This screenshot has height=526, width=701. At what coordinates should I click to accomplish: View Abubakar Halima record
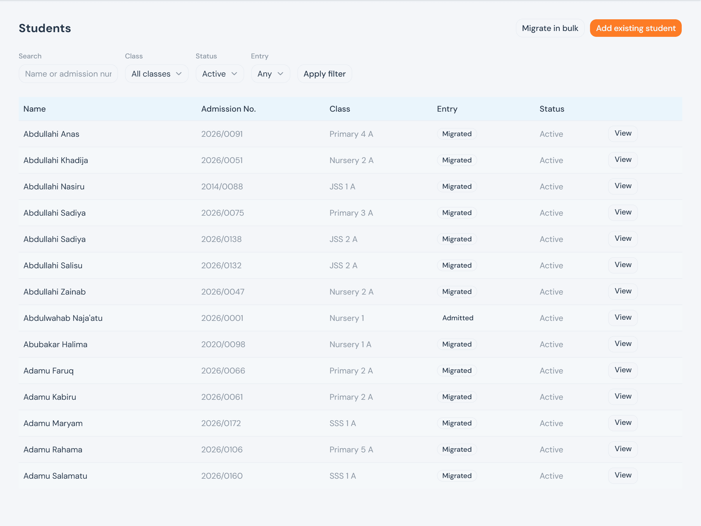[x=623, y=344]
